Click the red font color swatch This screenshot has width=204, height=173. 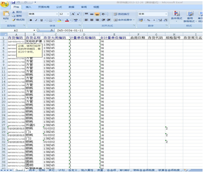click(x=67, y=20)
